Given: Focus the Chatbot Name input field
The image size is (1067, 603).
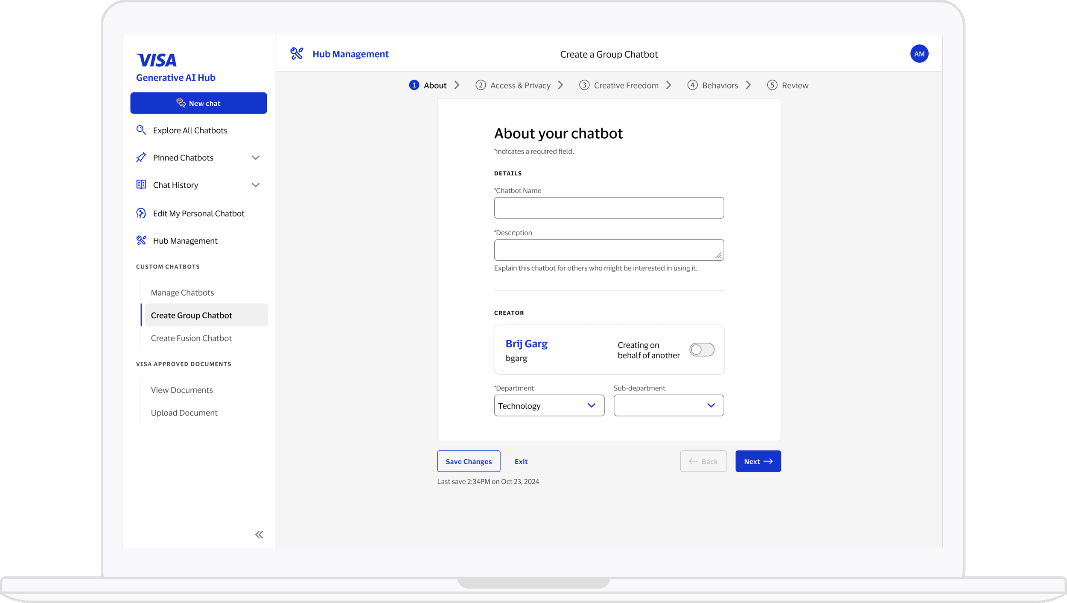Looking at the screenshot, I should pos(609,208).
